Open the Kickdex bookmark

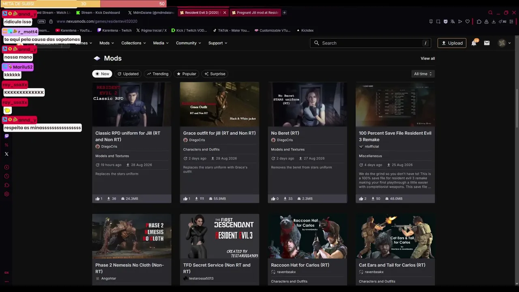305,30
